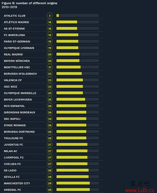Click the circled 28 badge beside SS Lazio

coord(50,170)
